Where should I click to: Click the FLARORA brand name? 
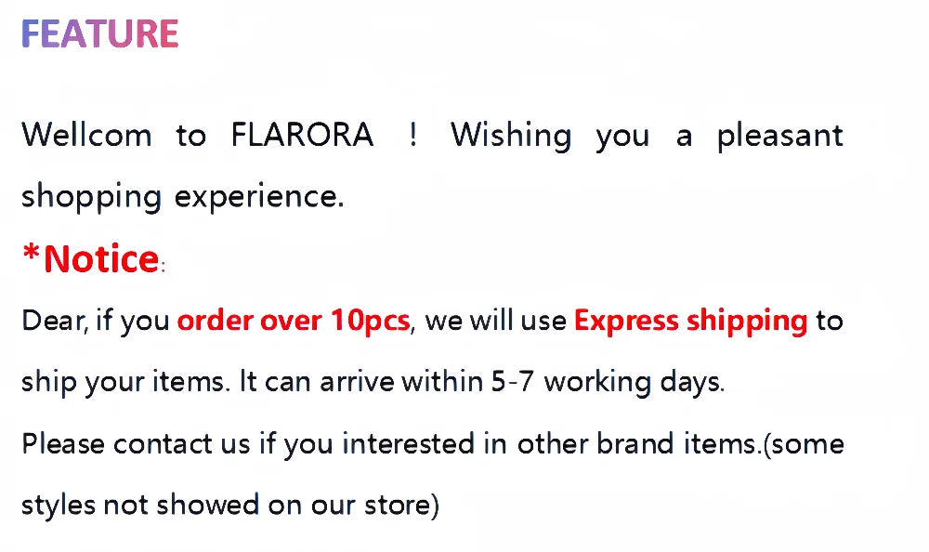coord(302,136)
